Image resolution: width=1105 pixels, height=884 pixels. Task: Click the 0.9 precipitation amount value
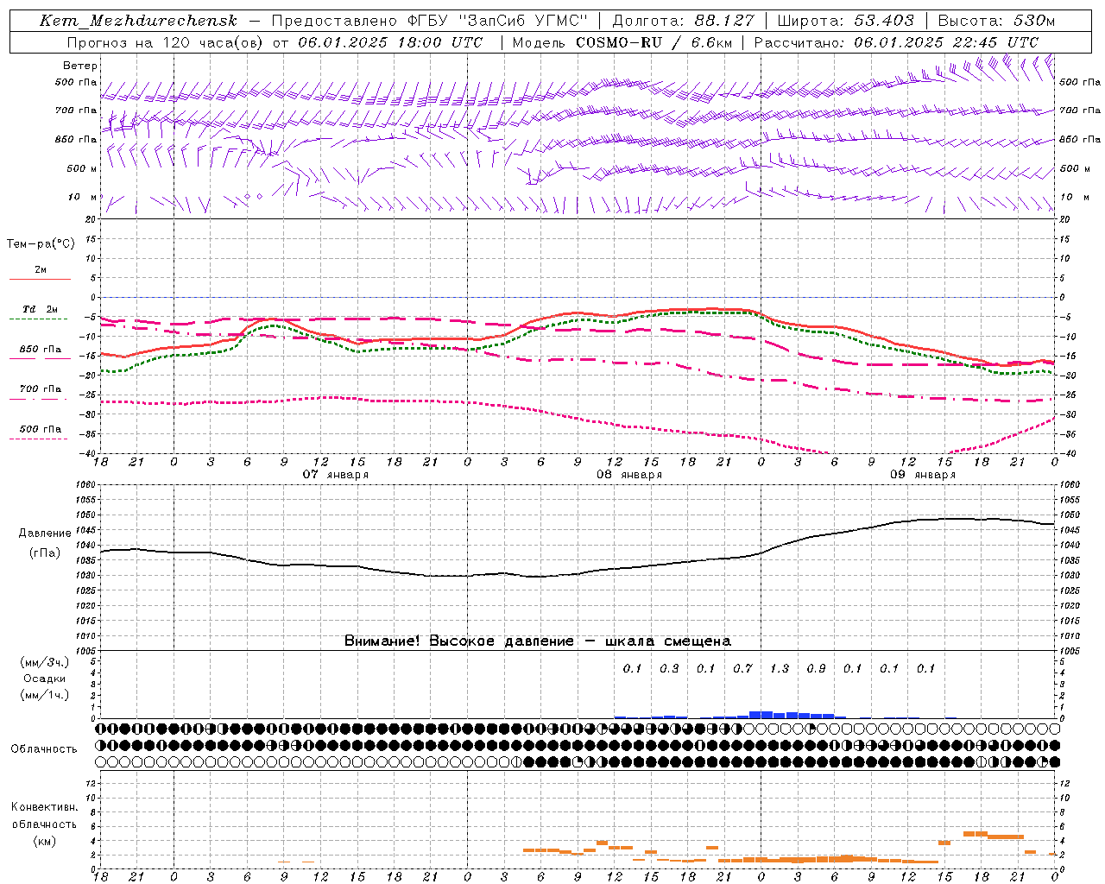pyautogui.click(x=816, y=668)
